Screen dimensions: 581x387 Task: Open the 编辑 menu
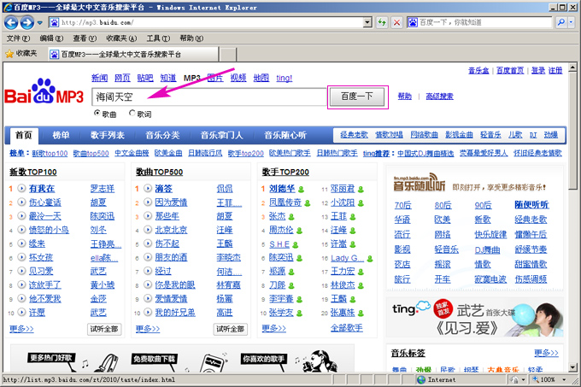click(51, 38)
